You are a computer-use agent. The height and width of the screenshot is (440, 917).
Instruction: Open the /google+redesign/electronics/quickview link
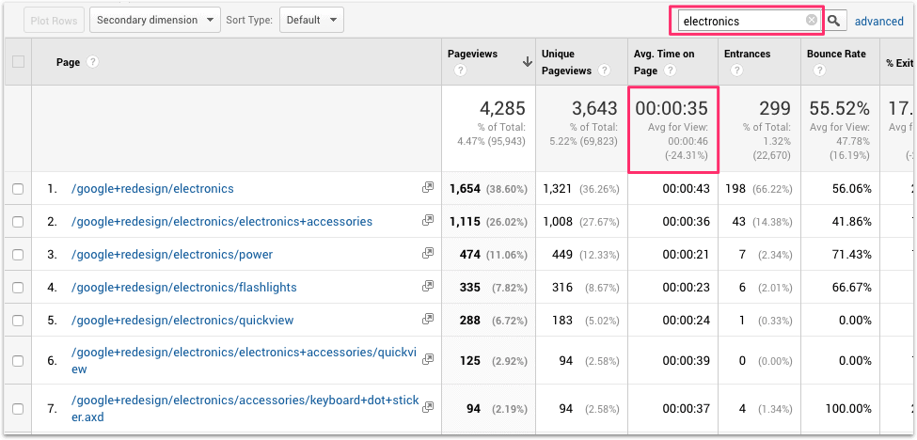click(182, 321)
